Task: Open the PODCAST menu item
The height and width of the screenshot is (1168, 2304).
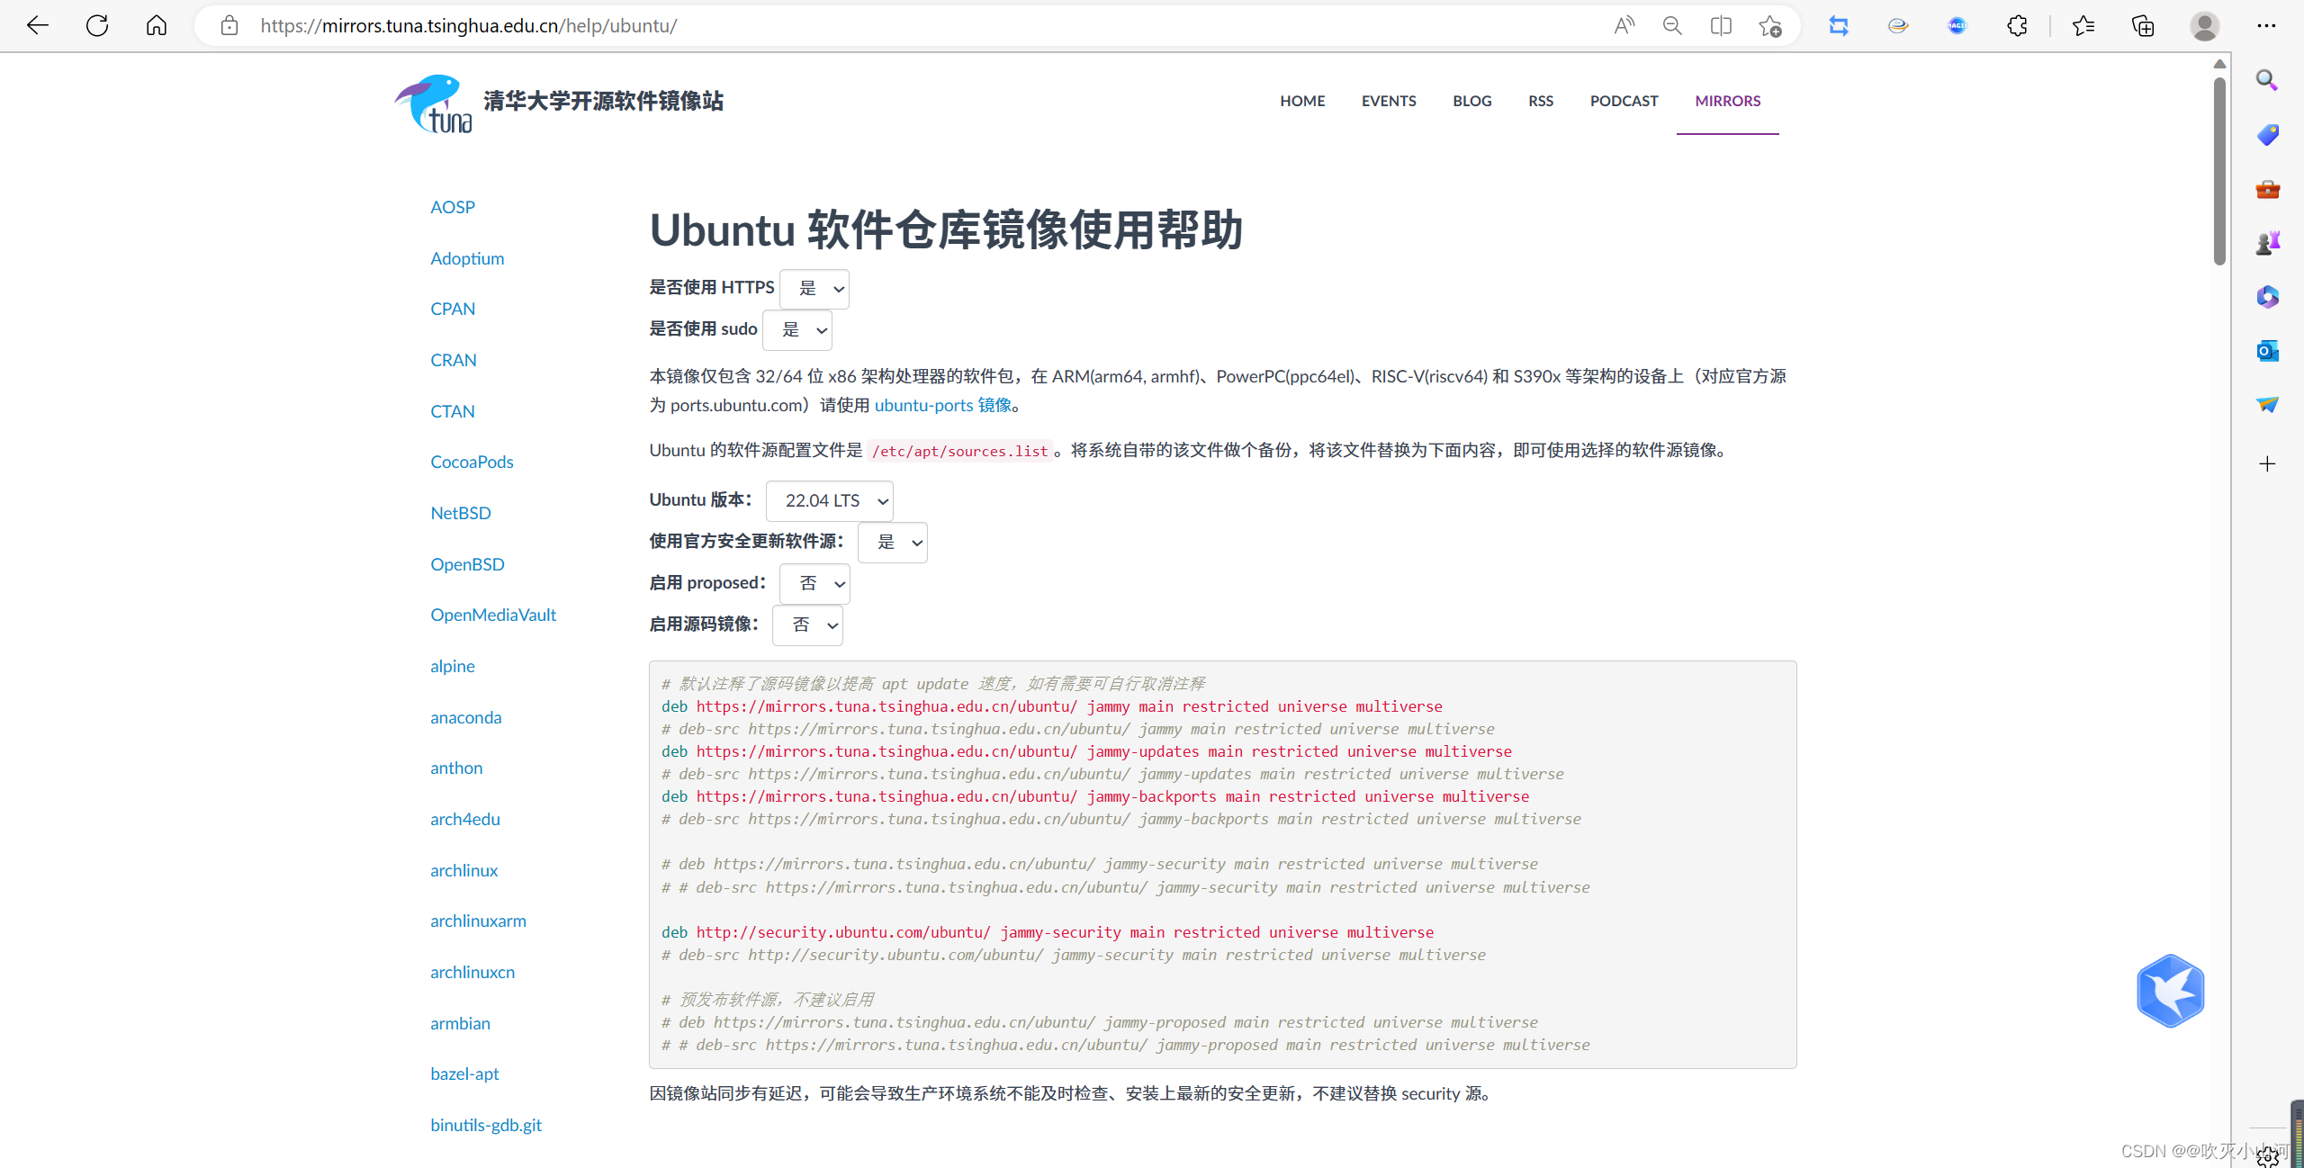Action: (x=1624, y=101)
